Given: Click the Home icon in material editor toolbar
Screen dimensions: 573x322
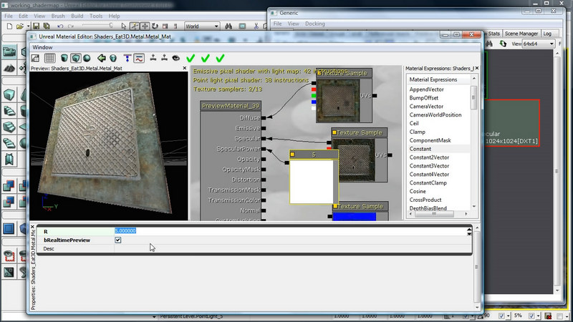Looking at the screenshot, I should click(x=35, y=58).
